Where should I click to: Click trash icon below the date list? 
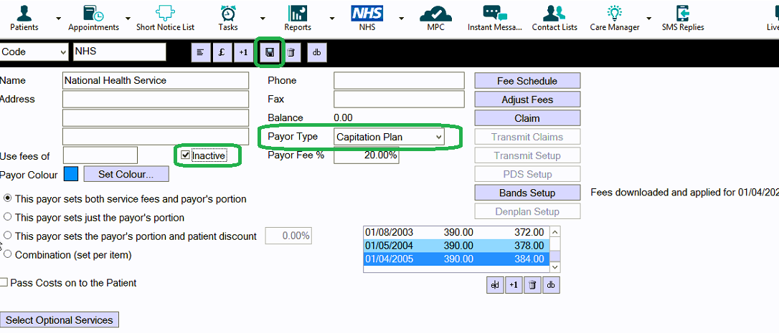(532, 285)
